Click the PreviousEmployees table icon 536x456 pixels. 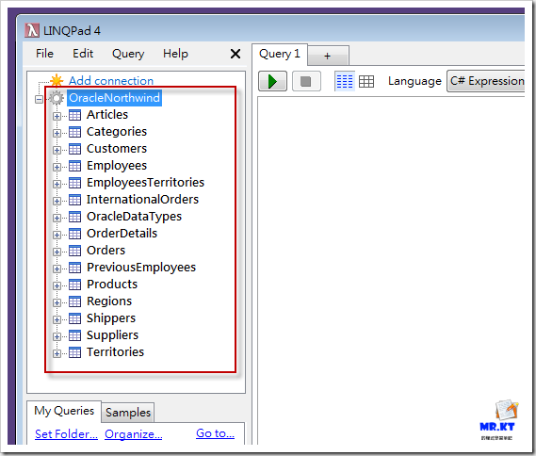click(x=74, y=268)
